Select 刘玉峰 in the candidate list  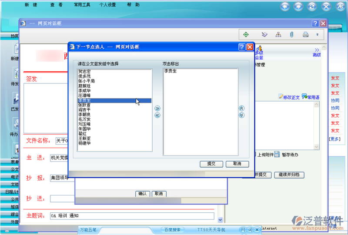114,124
